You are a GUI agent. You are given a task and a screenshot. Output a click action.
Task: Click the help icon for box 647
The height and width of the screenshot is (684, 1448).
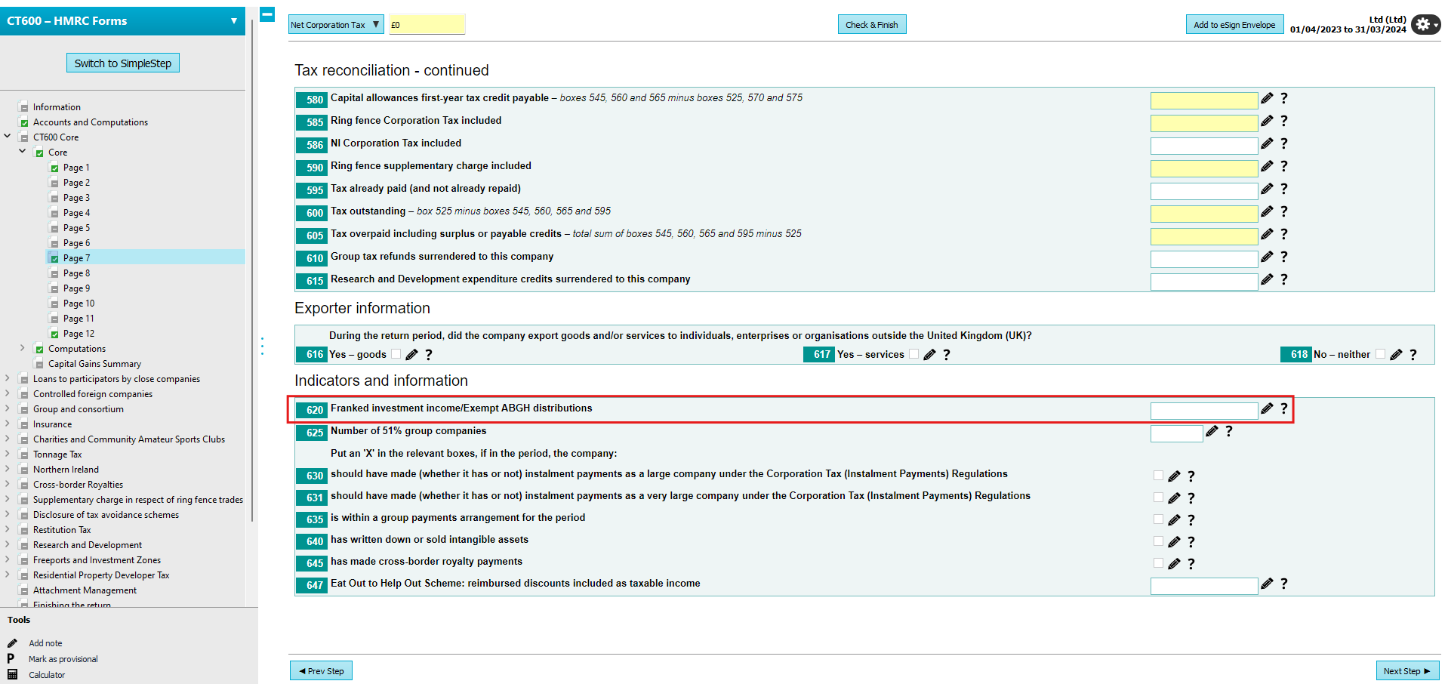(x=1283, y=584)
